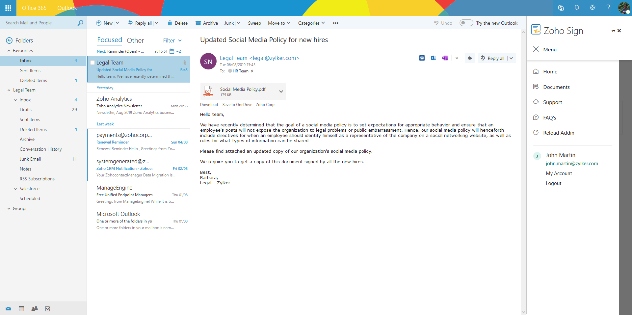This screenshot has width=632, height=315.
Task: Click Logout in Zoho Sign pane
Action: point(554,183)
